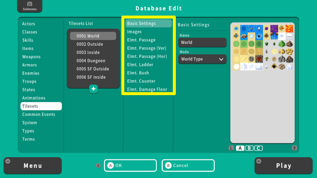
Task: Edit the tileset Name field
Action: (202, 43)
